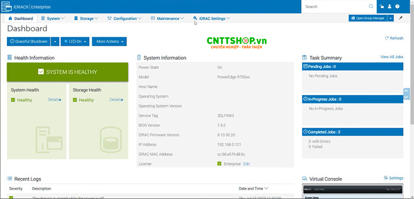
Task: Open the LED On dropdown
Action: pos(75,42)
